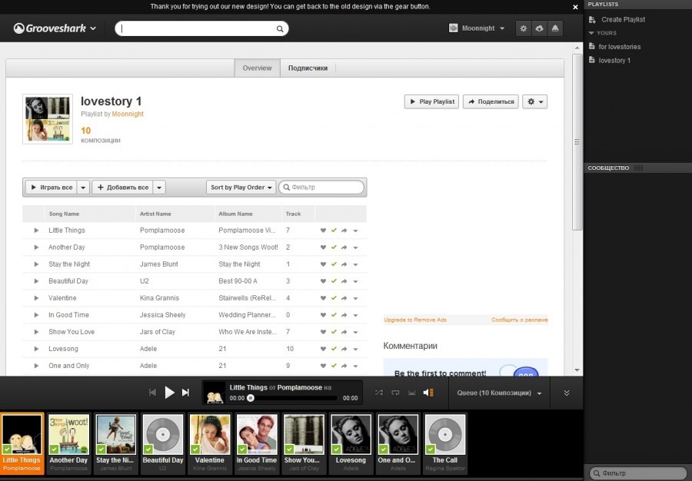Screen dimensions: 692x481
Task: Toggle library checkmark for Another Day row
Action: 334,247
